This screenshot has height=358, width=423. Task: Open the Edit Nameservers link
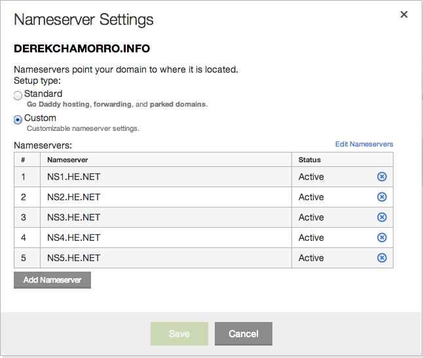tap(364, 144)
